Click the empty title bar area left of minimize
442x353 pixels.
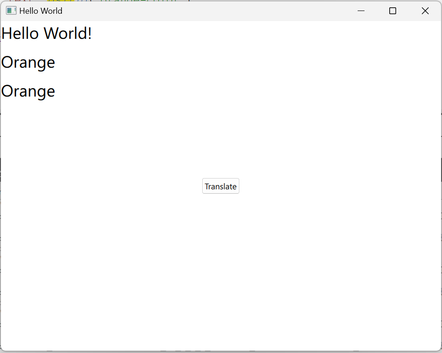[x=206, y=11]
